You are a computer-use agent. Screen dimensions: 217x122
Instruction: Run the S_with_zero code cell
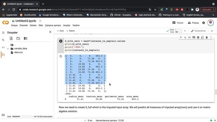61,41
